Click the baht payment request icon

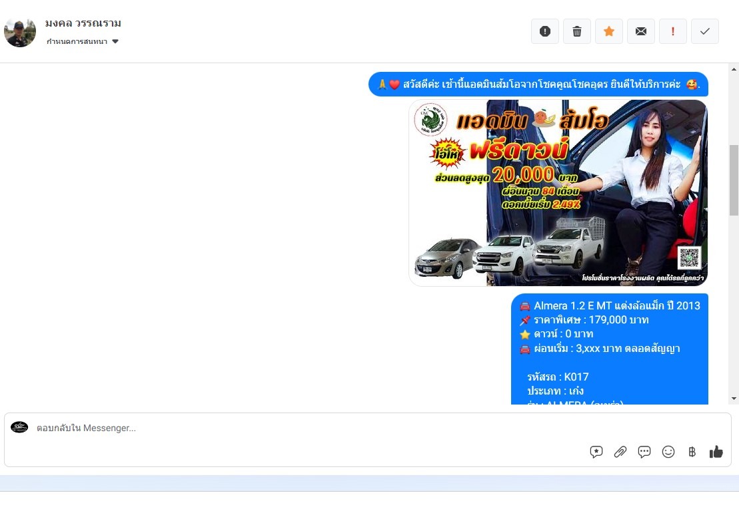[692, 452]
